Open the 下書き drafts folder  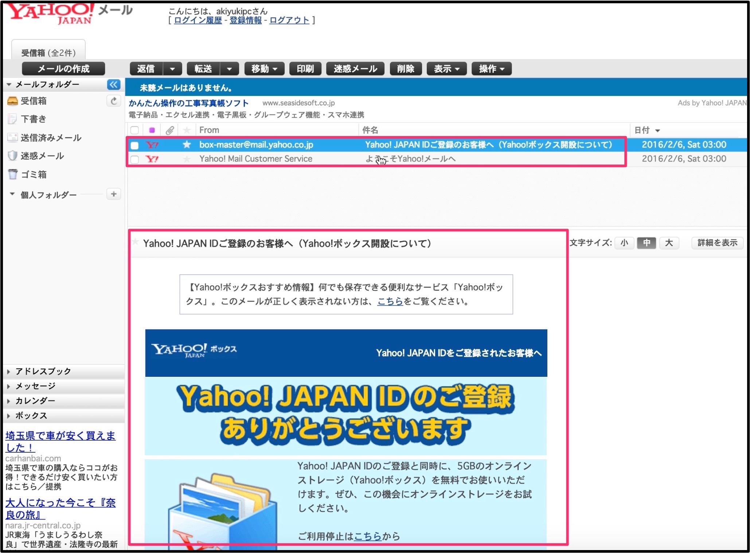coord(34,119)
